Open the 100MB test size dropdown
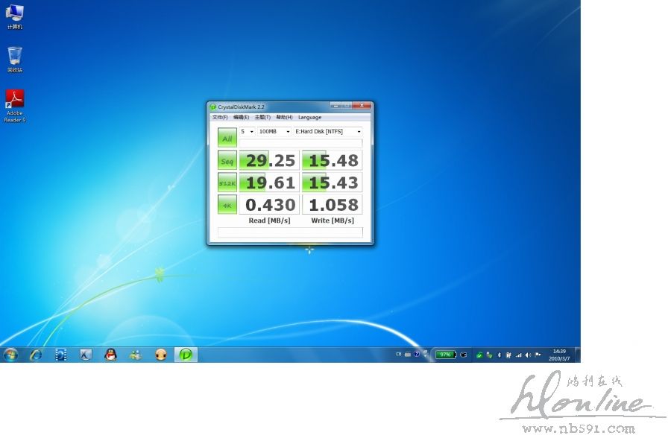671x447 pixels. [x=274, y=132]
